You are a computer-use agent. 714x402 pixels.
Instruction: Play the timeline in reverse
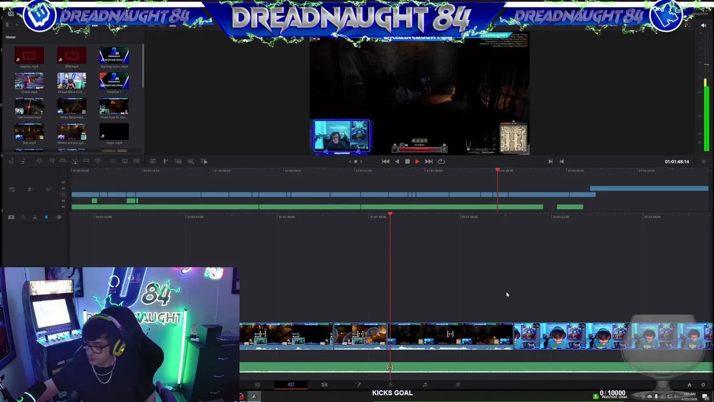click(x=397, y=161)
